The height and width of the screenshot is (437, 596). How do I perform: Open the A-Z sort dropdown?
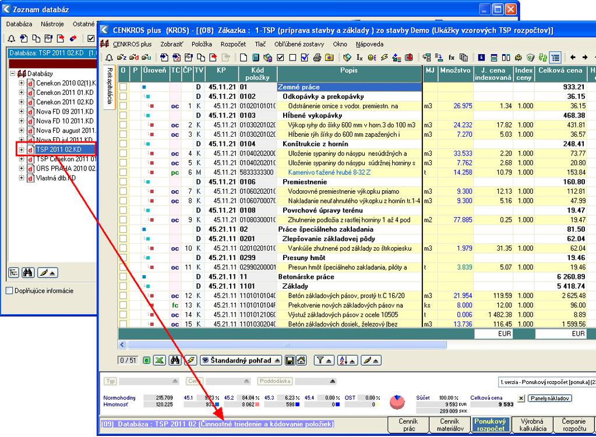click(347, 360)
